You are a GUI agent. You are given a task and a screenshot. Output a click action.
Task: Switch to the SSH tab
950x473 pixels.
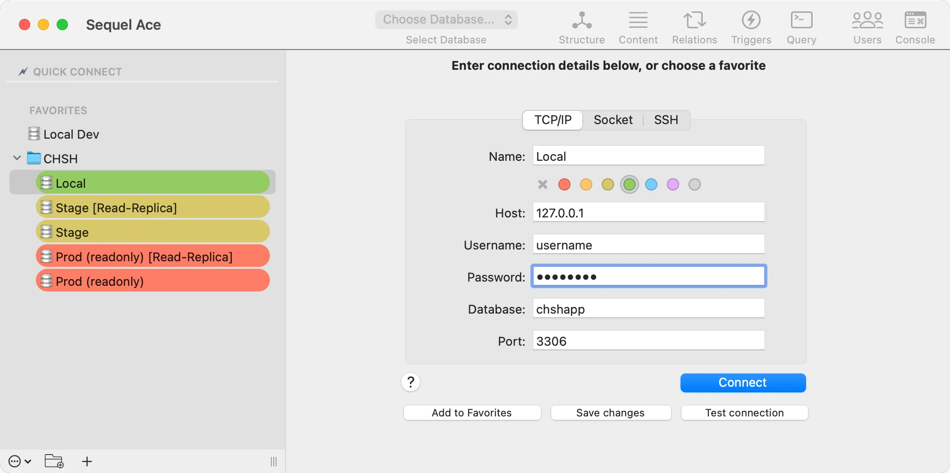(x=666, y=120)
